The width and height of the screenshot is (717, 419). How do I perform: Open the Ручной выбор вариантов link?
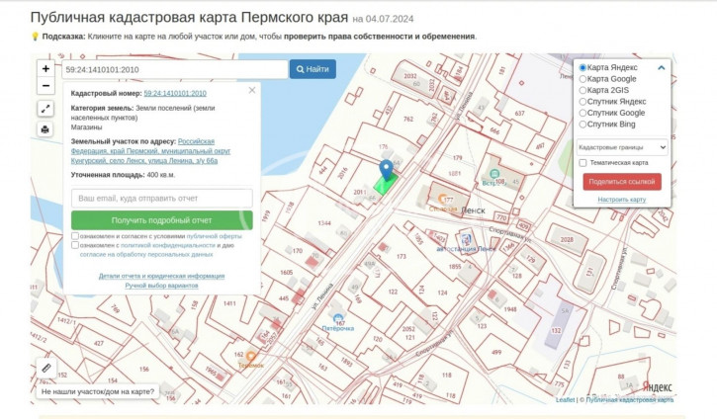tap(161, 285)
